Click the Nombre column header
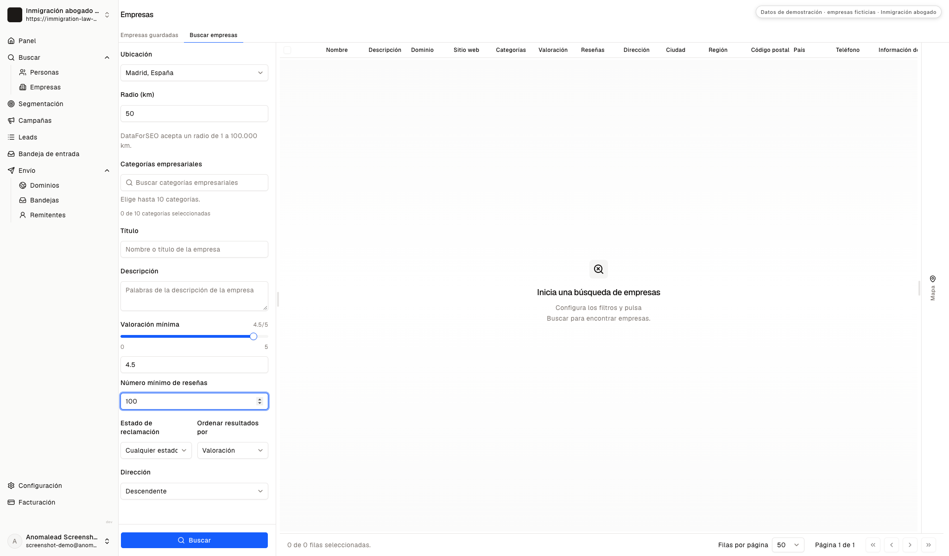The width and height of the screenshot is (949, 556). pos(337,50)
